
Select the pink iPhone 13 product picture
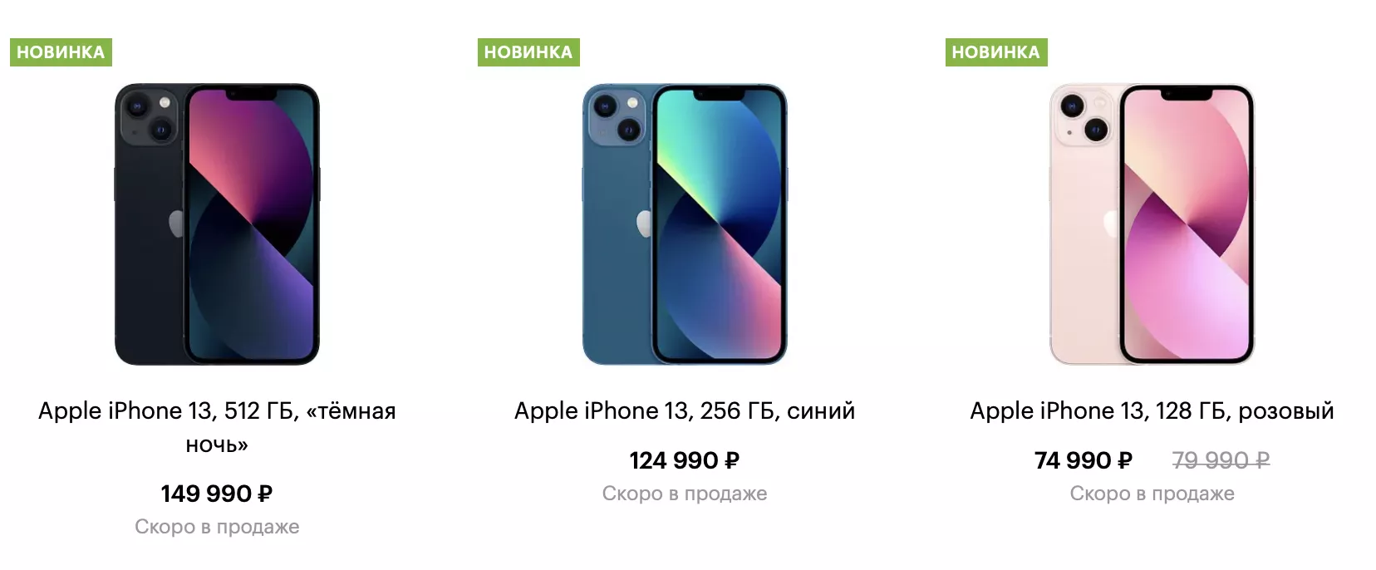coord(1152,224)
